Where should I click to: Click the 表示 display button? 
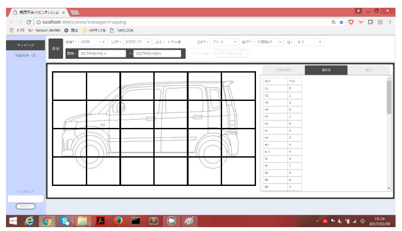click(x=55, y=49)
